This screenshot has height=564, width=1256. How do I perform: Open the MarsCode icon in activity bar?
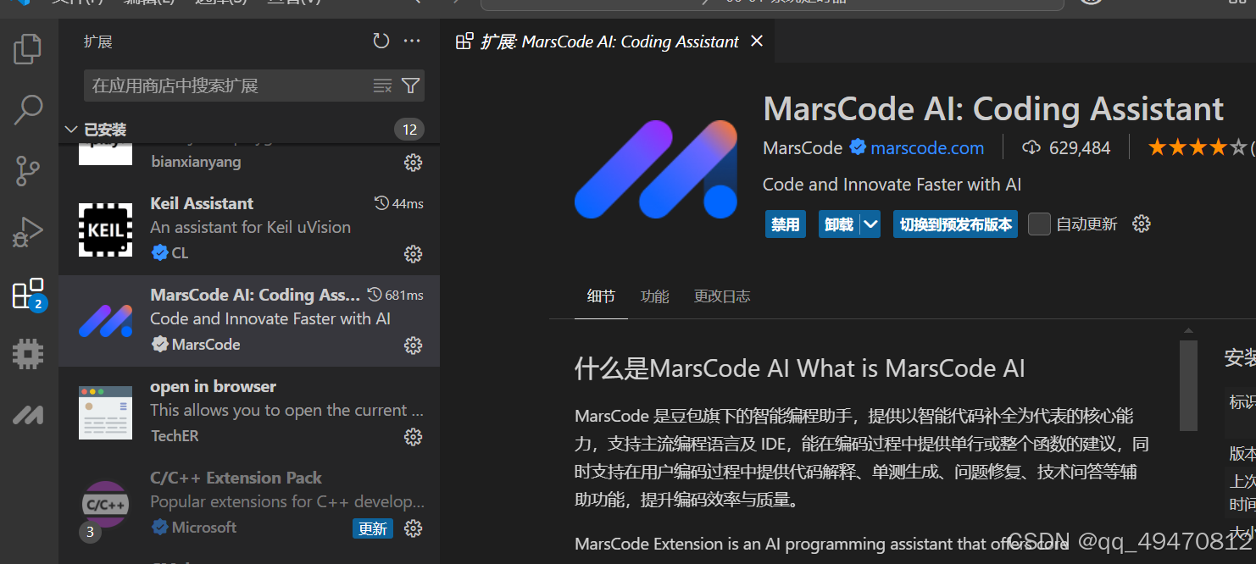pos(28,415)
